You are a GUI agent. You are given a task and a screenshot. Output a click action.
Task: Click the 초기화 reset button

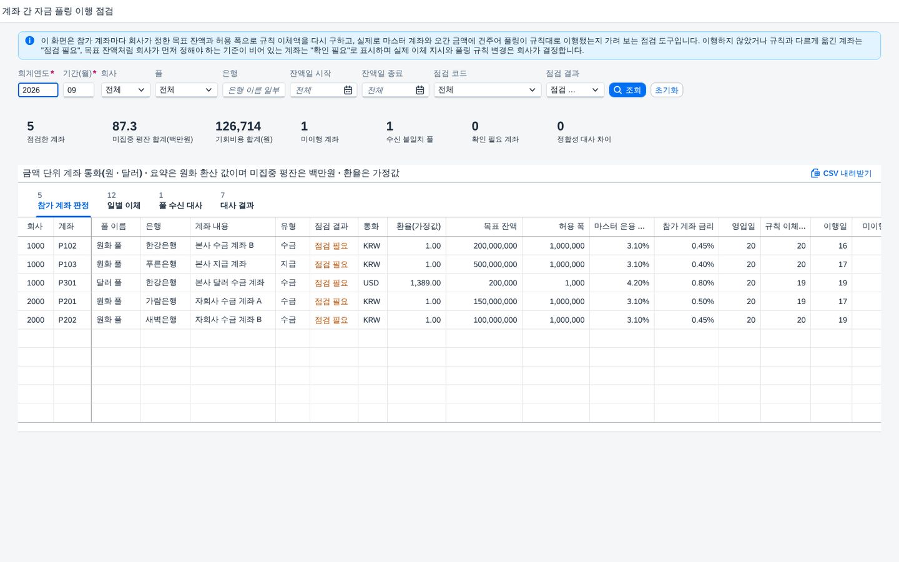coord(667,90)
